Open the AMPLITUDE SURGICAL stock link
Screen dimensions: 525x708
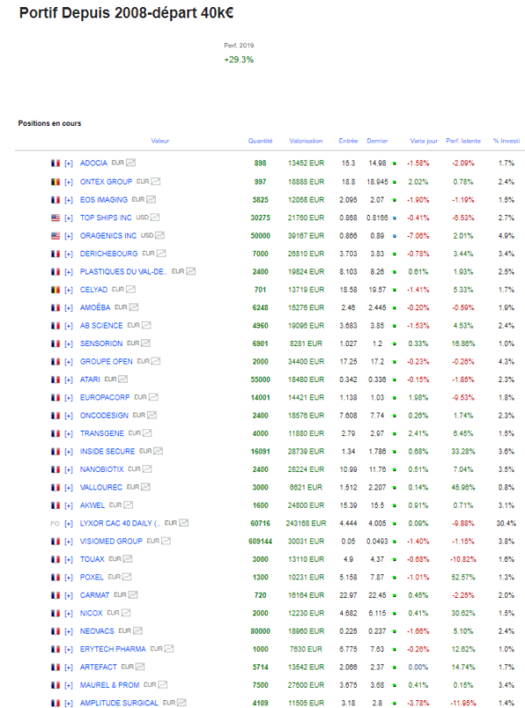[119, 703]
